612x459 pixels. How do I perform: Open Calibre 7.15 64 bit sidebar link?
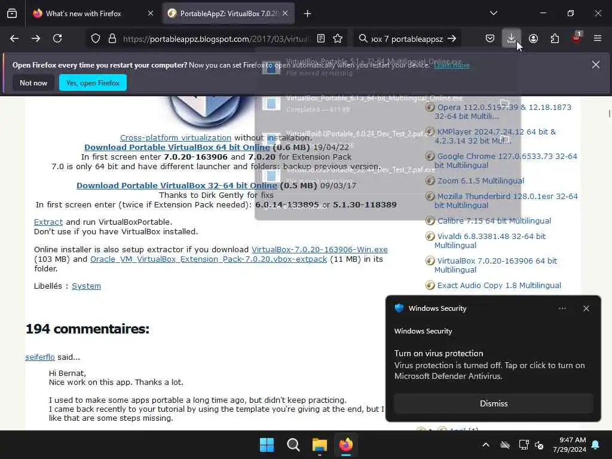point(494,221)
